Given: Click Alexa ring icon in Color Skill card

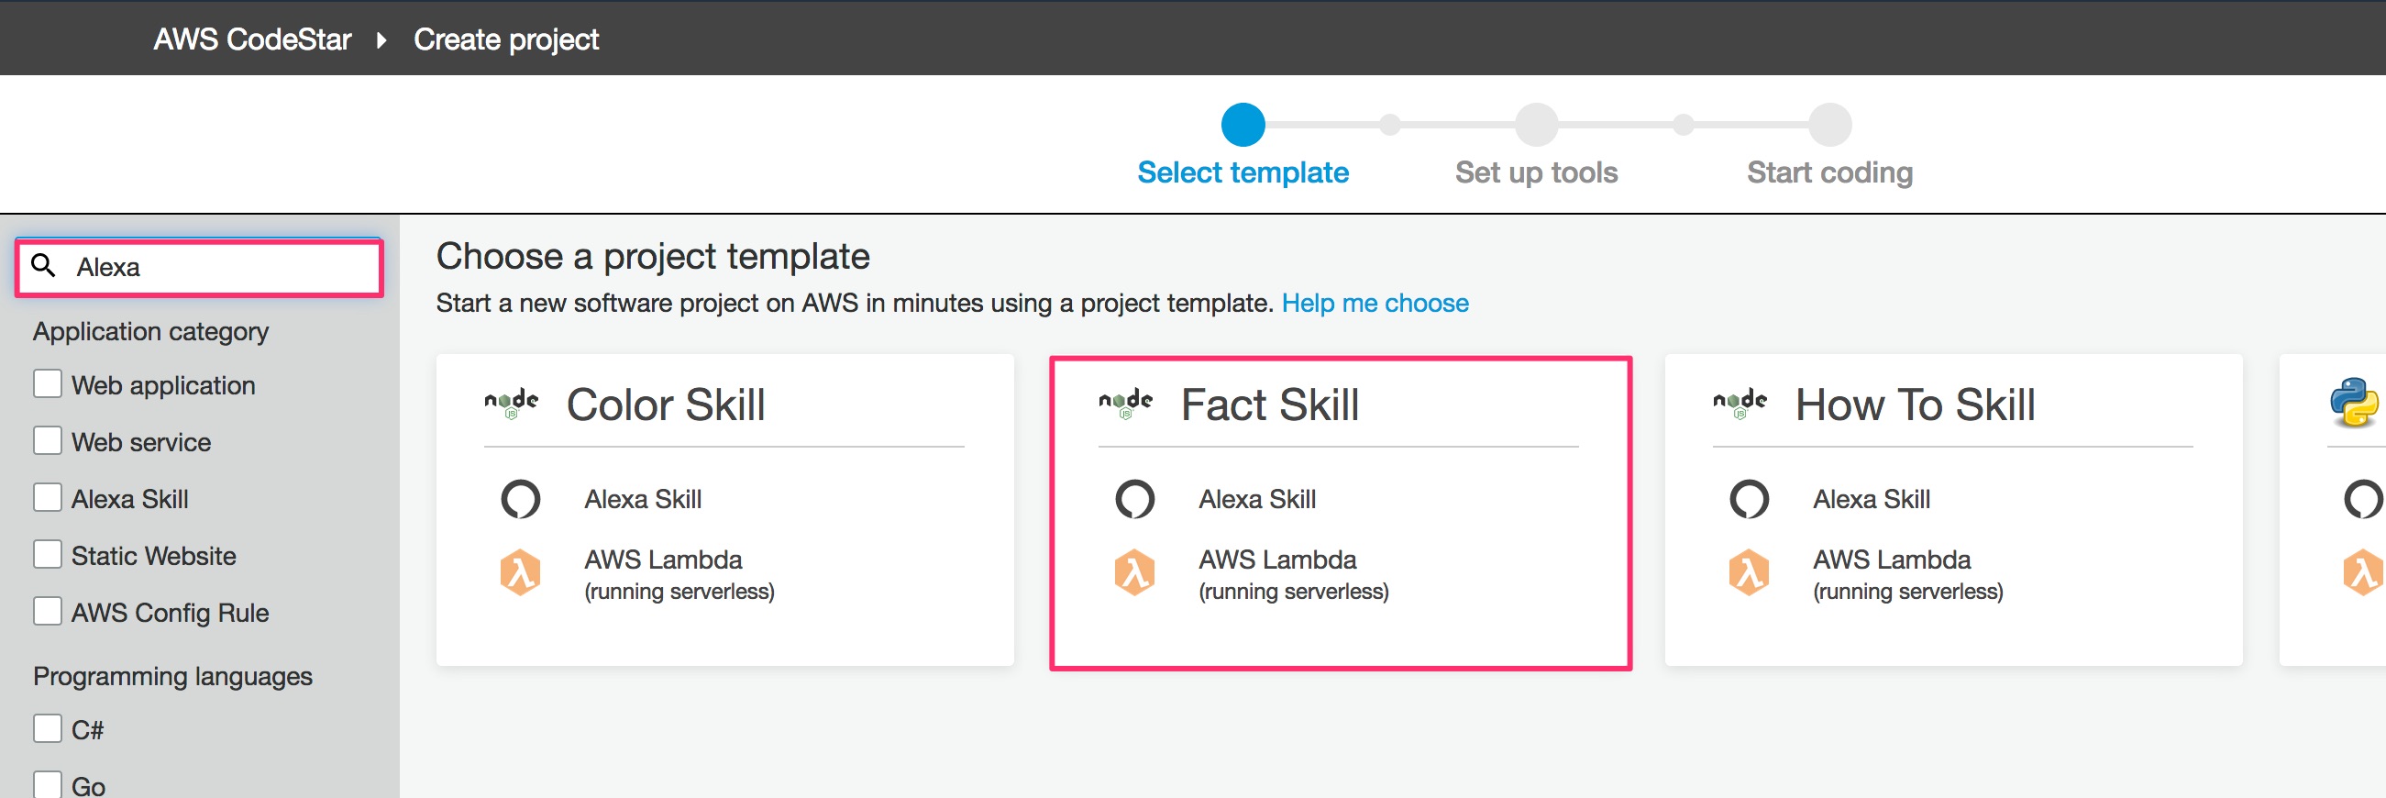Looking at the screenshot, I should tap(521, 499).
